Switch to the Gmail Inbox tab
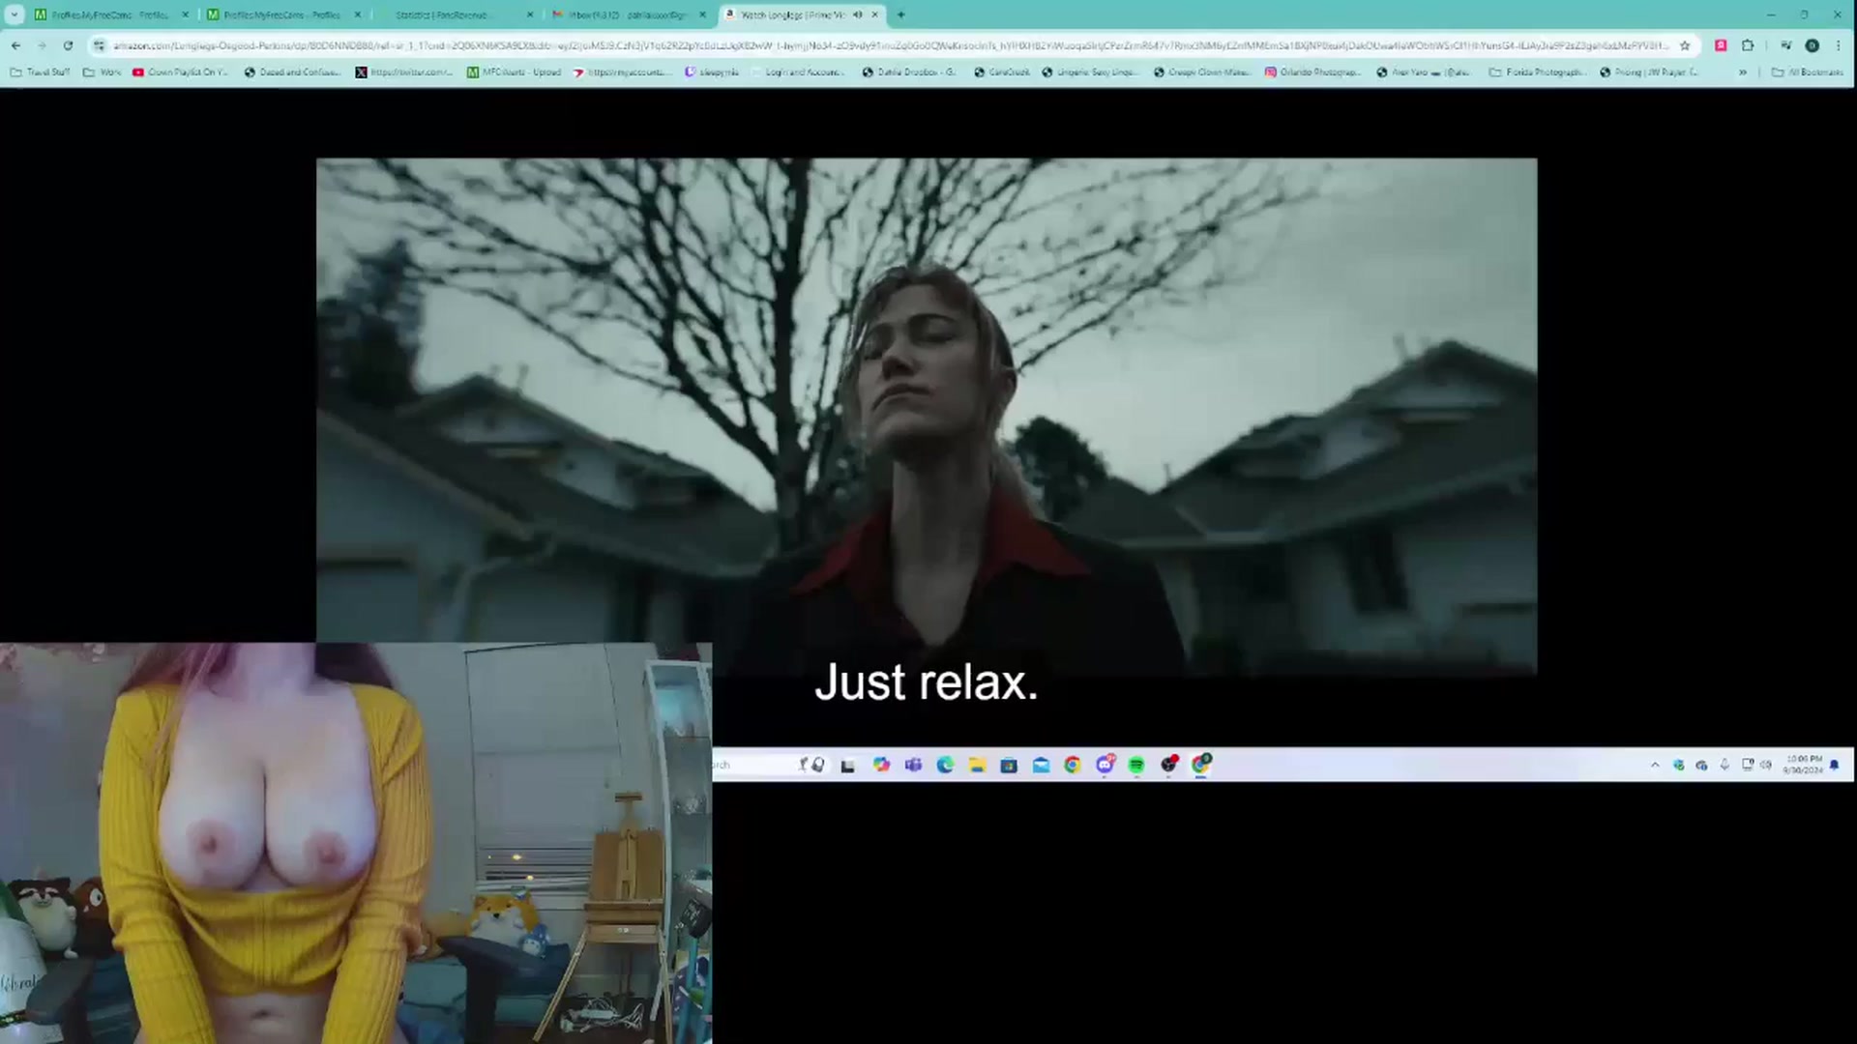The width and height of the screenshot is (1857, 1044). pos(628,14)
